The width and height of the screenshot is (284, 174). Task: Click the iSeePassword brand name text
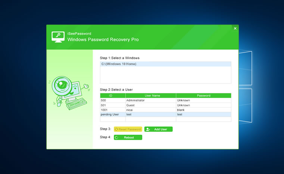tap(79, 34)
